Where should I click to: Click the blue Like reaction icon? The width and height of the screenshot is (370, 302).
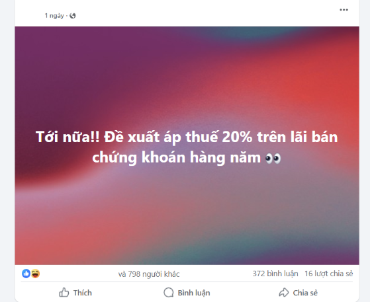(26, 274)
